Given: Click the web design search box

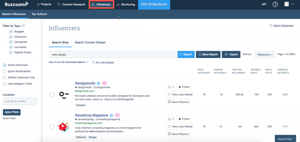Looking at the screenshot, I should (113, 55).
